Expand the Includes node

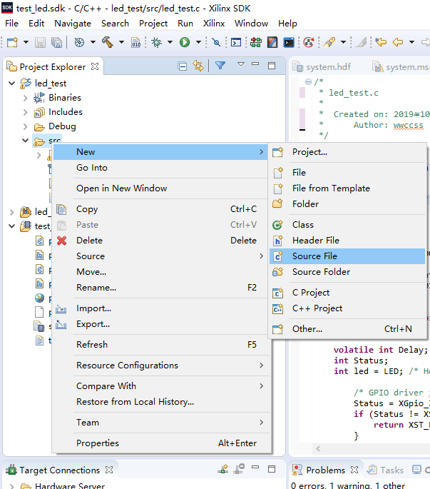click(26, 112)
